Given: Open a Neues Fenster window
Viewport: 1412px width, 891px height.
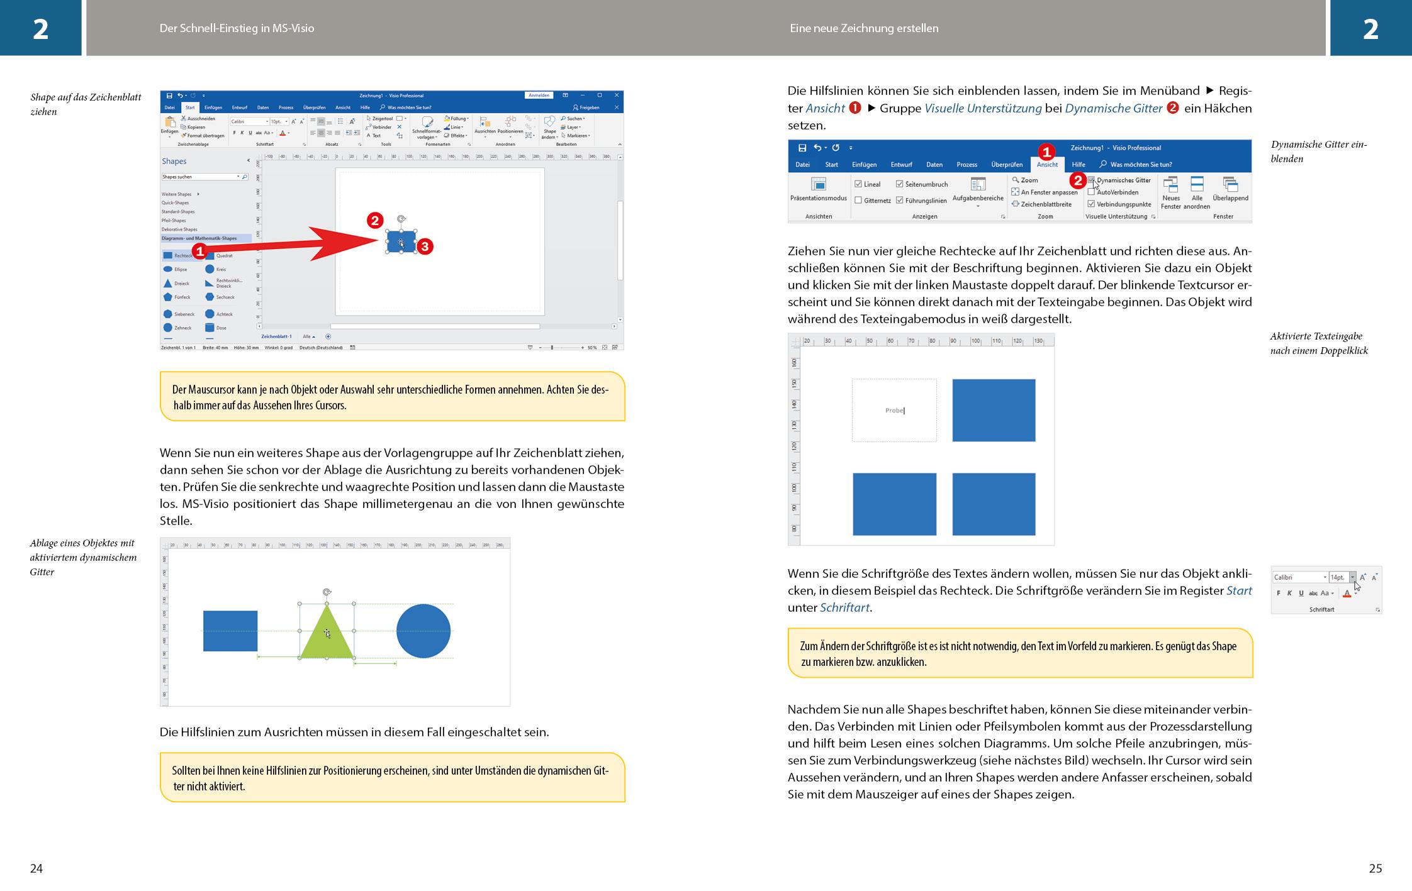Looking at the screenshot, I should coord(1170,185).
